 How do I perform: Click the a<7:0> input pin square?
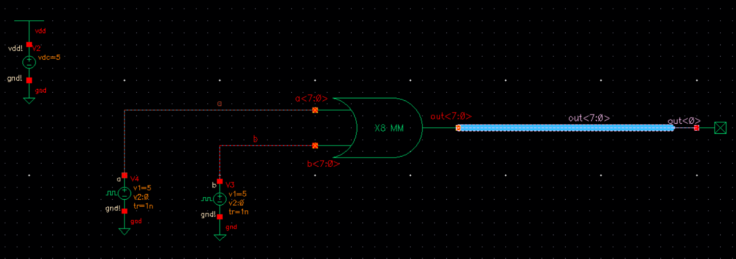315,110
